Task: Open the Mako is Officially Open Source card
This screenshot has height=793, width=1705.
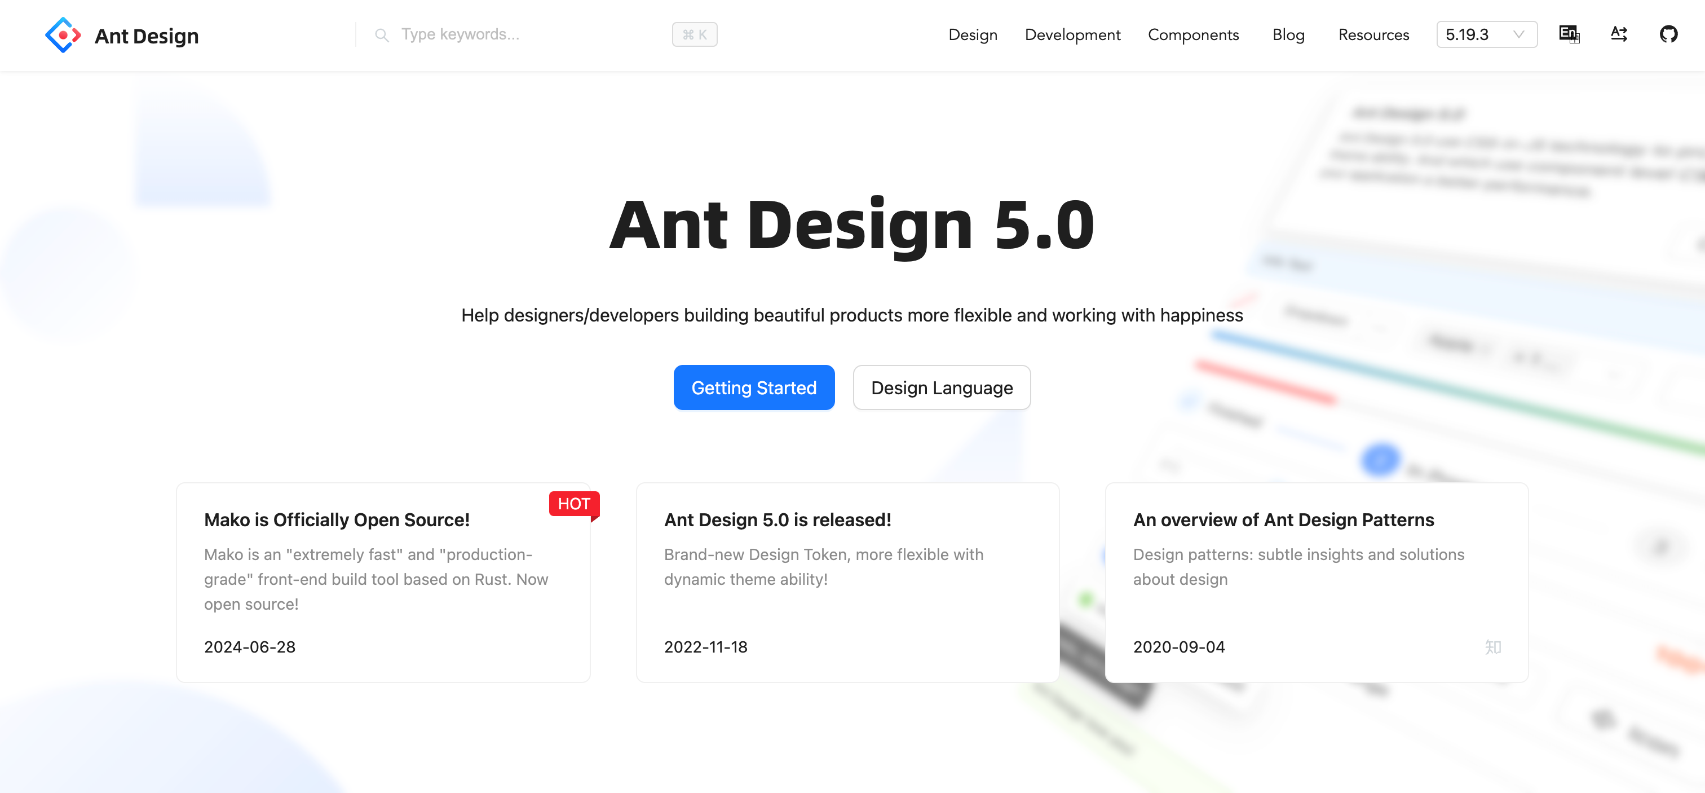Action: click(383, 583)
